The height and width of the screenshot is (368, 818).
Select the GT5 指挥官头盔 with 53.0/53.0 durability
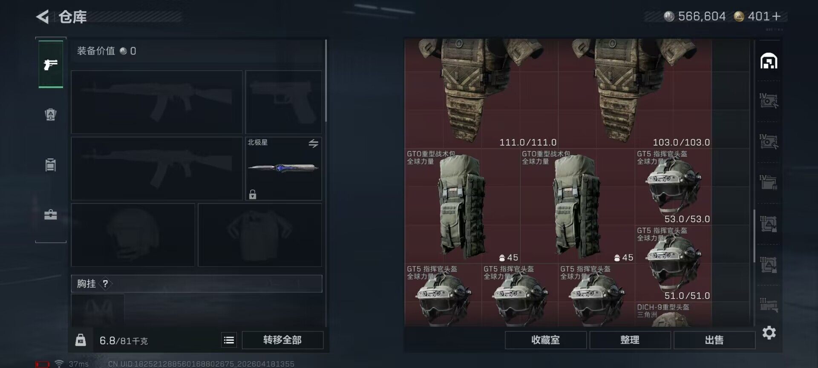673,187
